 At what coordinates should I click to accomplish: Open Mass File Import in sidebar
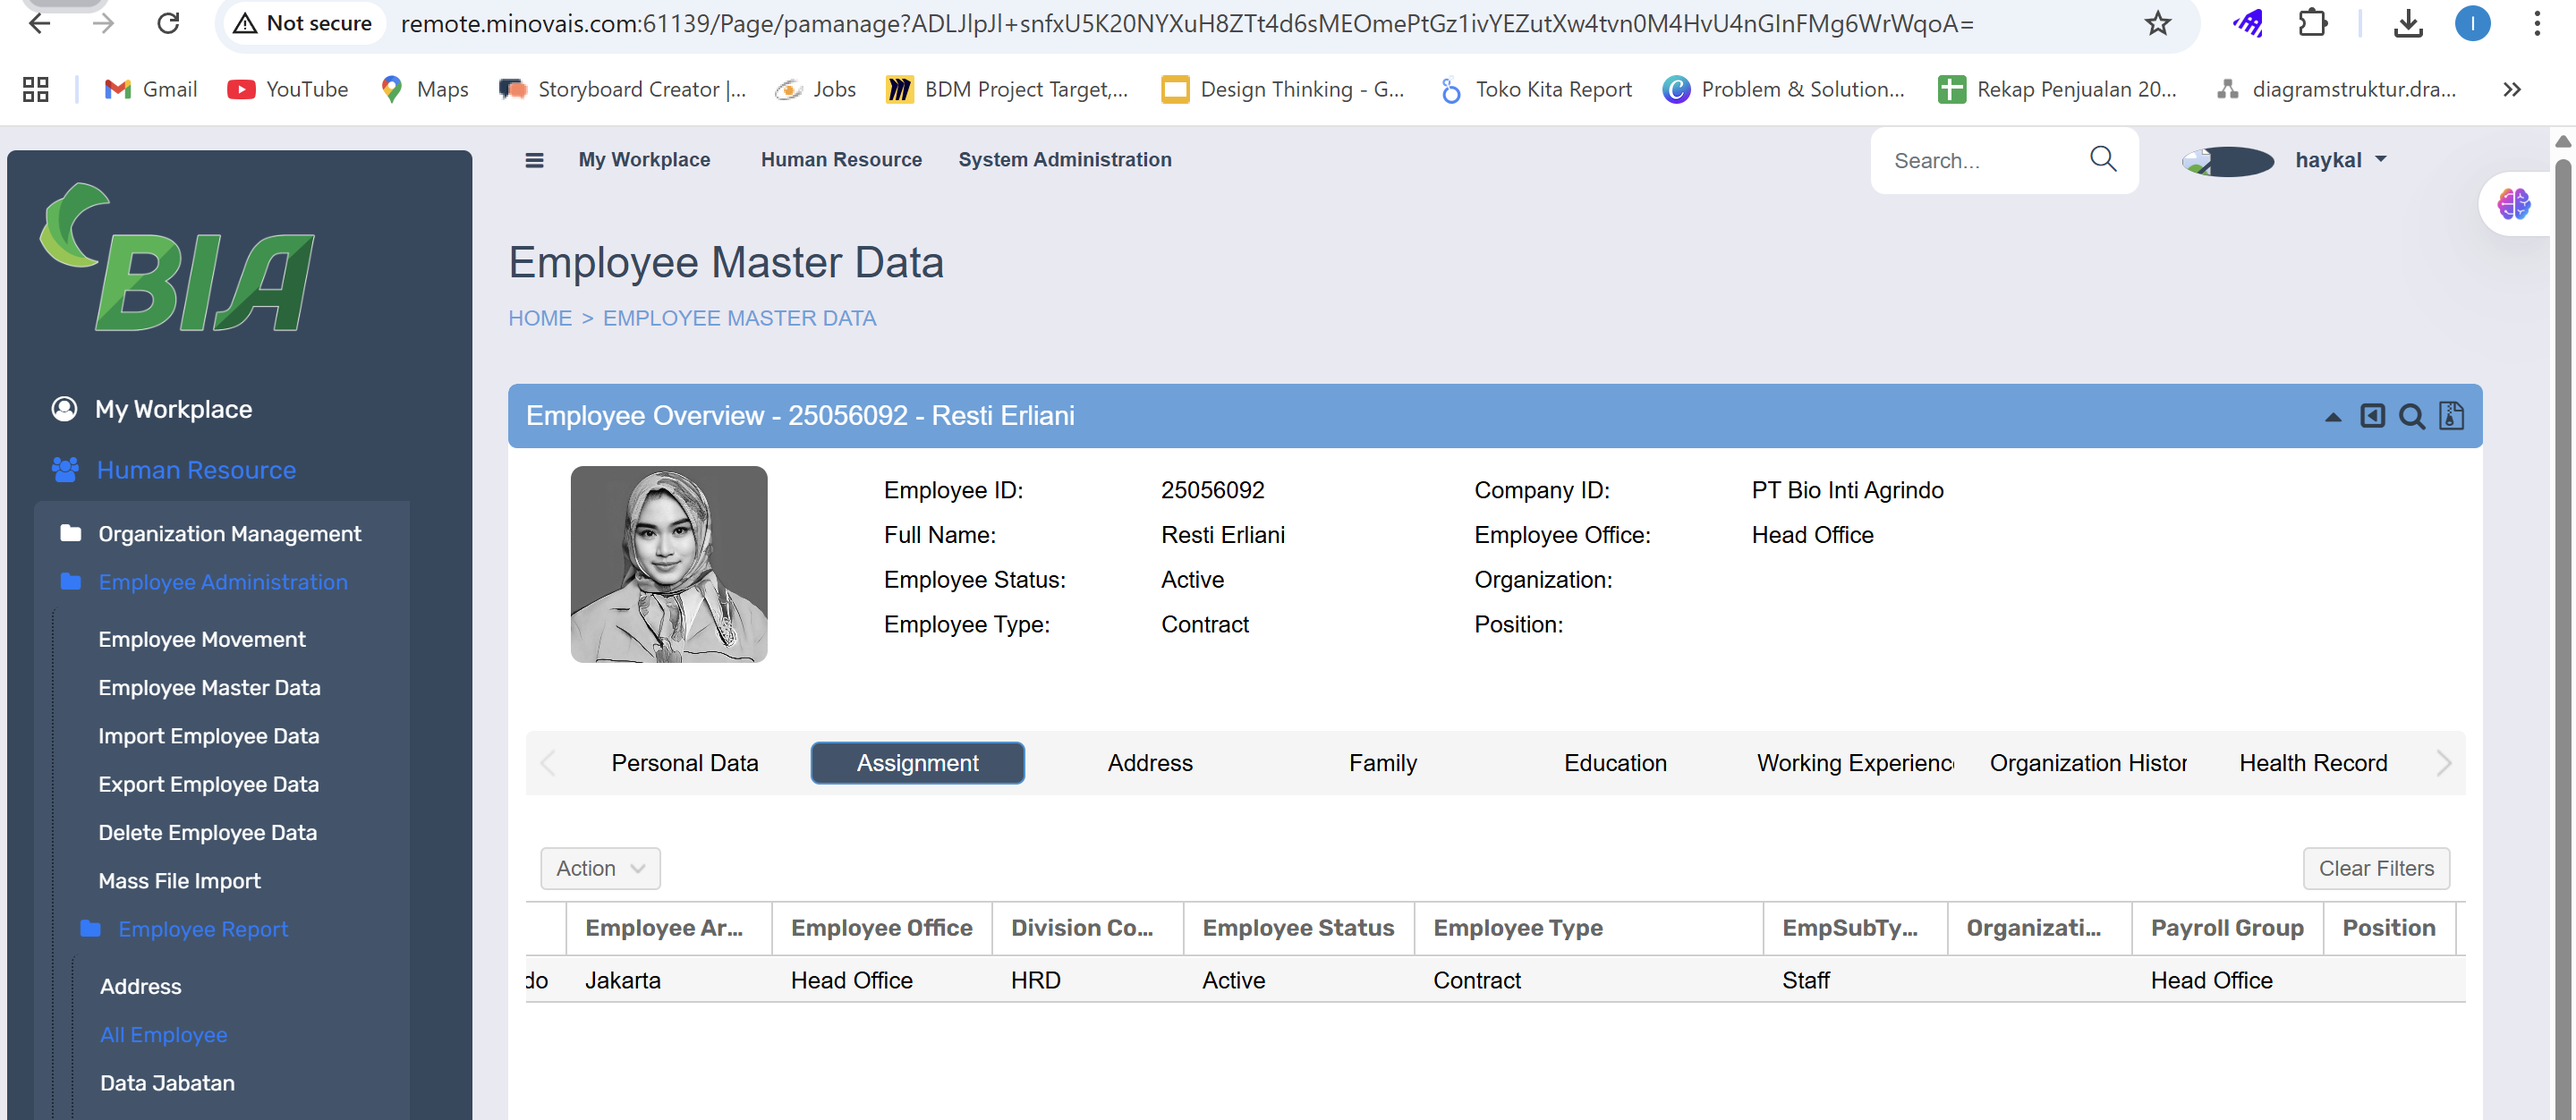(x=179, y=881)
